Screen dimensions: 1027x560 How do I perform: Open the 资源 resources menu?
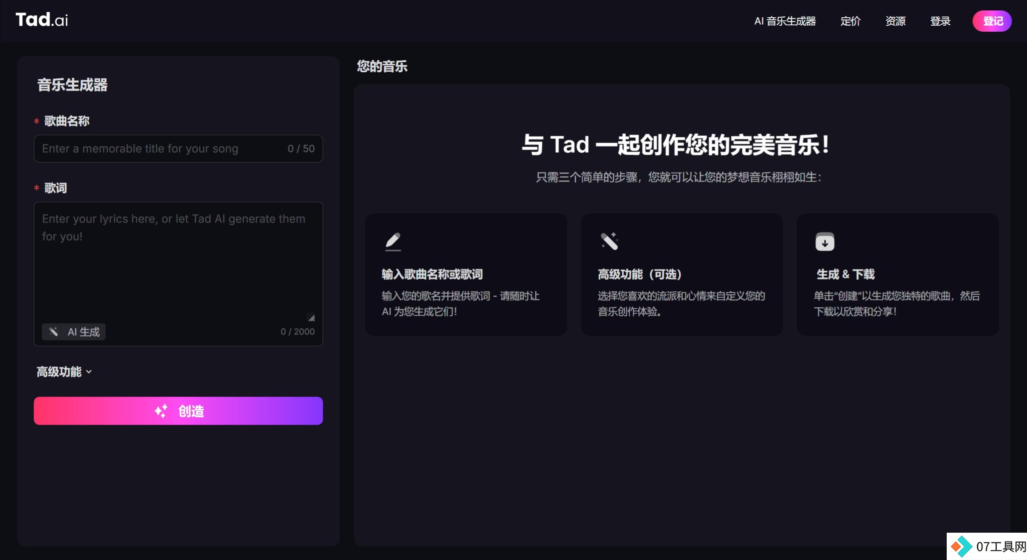(x=895, y=21)
